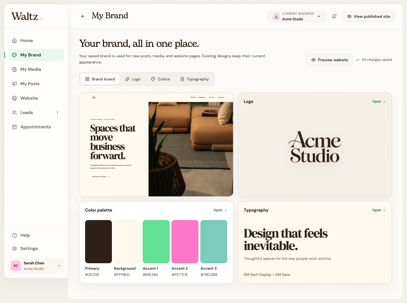Open the Typography card
Image resolution: width=407 pixels, height=303 pixels.
pos(379,210)
